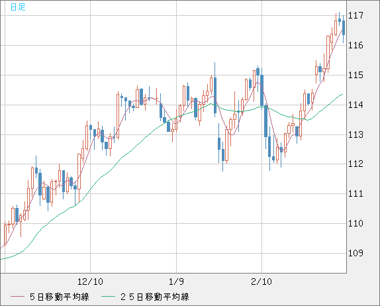Click the 5日移動平均線 legend label

click(x=60, y=297)
